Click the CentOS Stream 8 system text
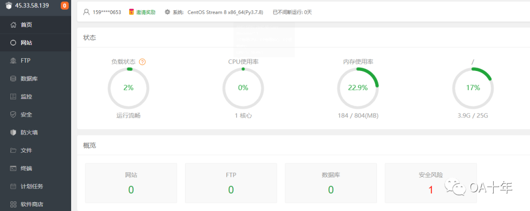The width and height of the screenshot is (530, 211). coord(225,12)
